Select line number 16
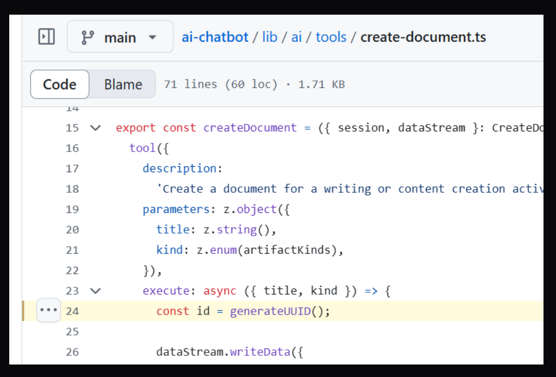Screen dimensions: 556x377 [72, 148]
